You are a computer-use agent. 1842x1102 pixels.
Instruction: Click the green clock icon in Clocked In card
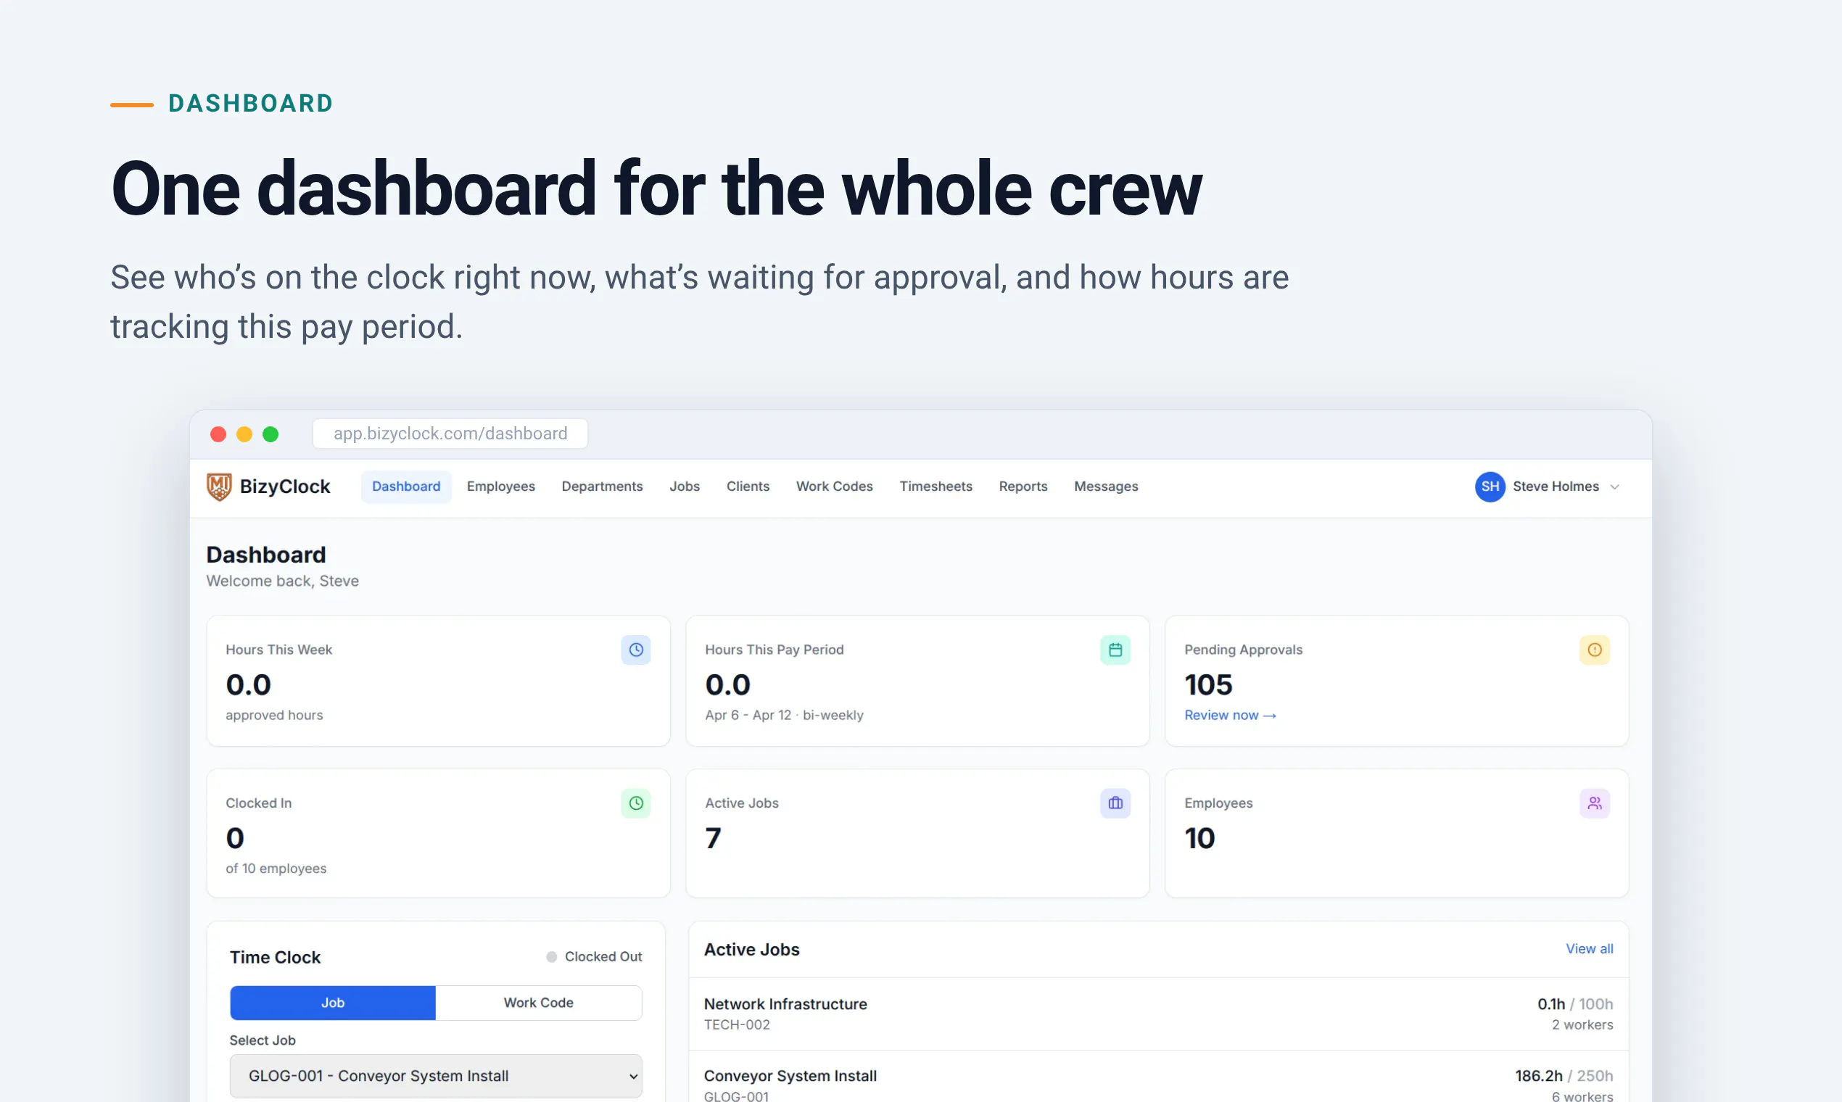coord(636,803)
